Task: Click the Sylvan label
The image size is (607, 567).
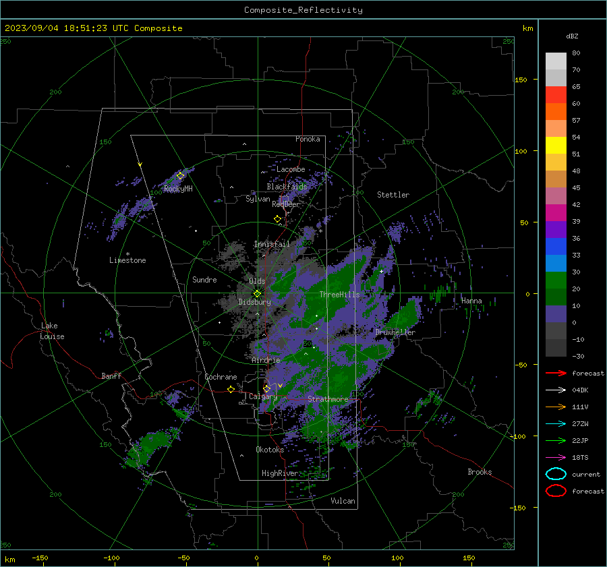Action: pos(258,199)
